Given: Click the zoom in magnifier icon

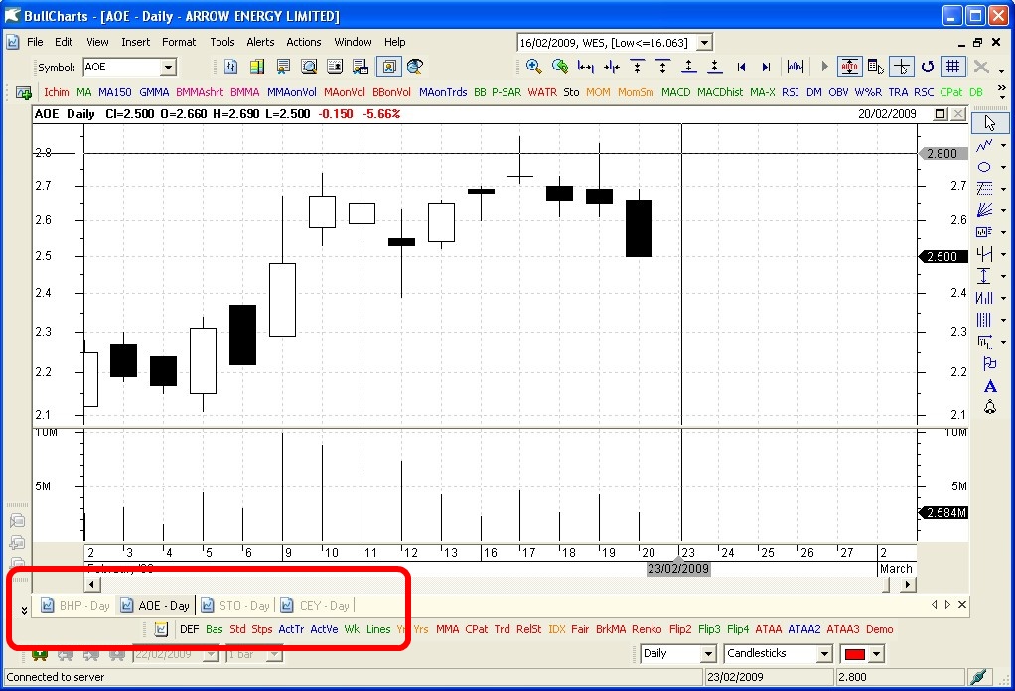Looking at the screenshot, I should [x=533, y=66].
